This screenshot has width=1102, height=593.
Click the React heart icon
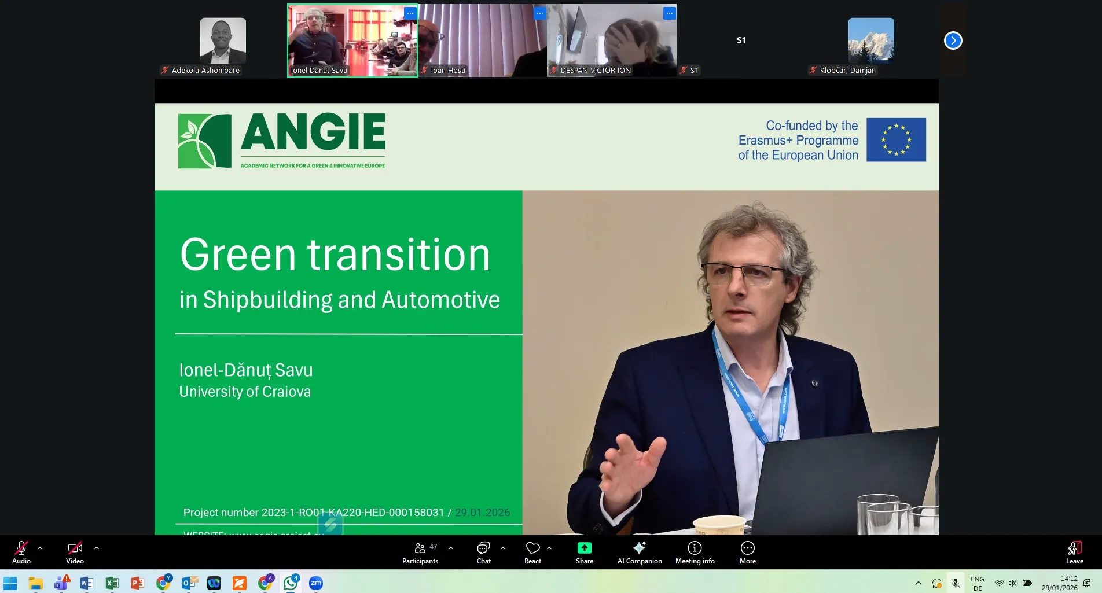pos(532,553)
